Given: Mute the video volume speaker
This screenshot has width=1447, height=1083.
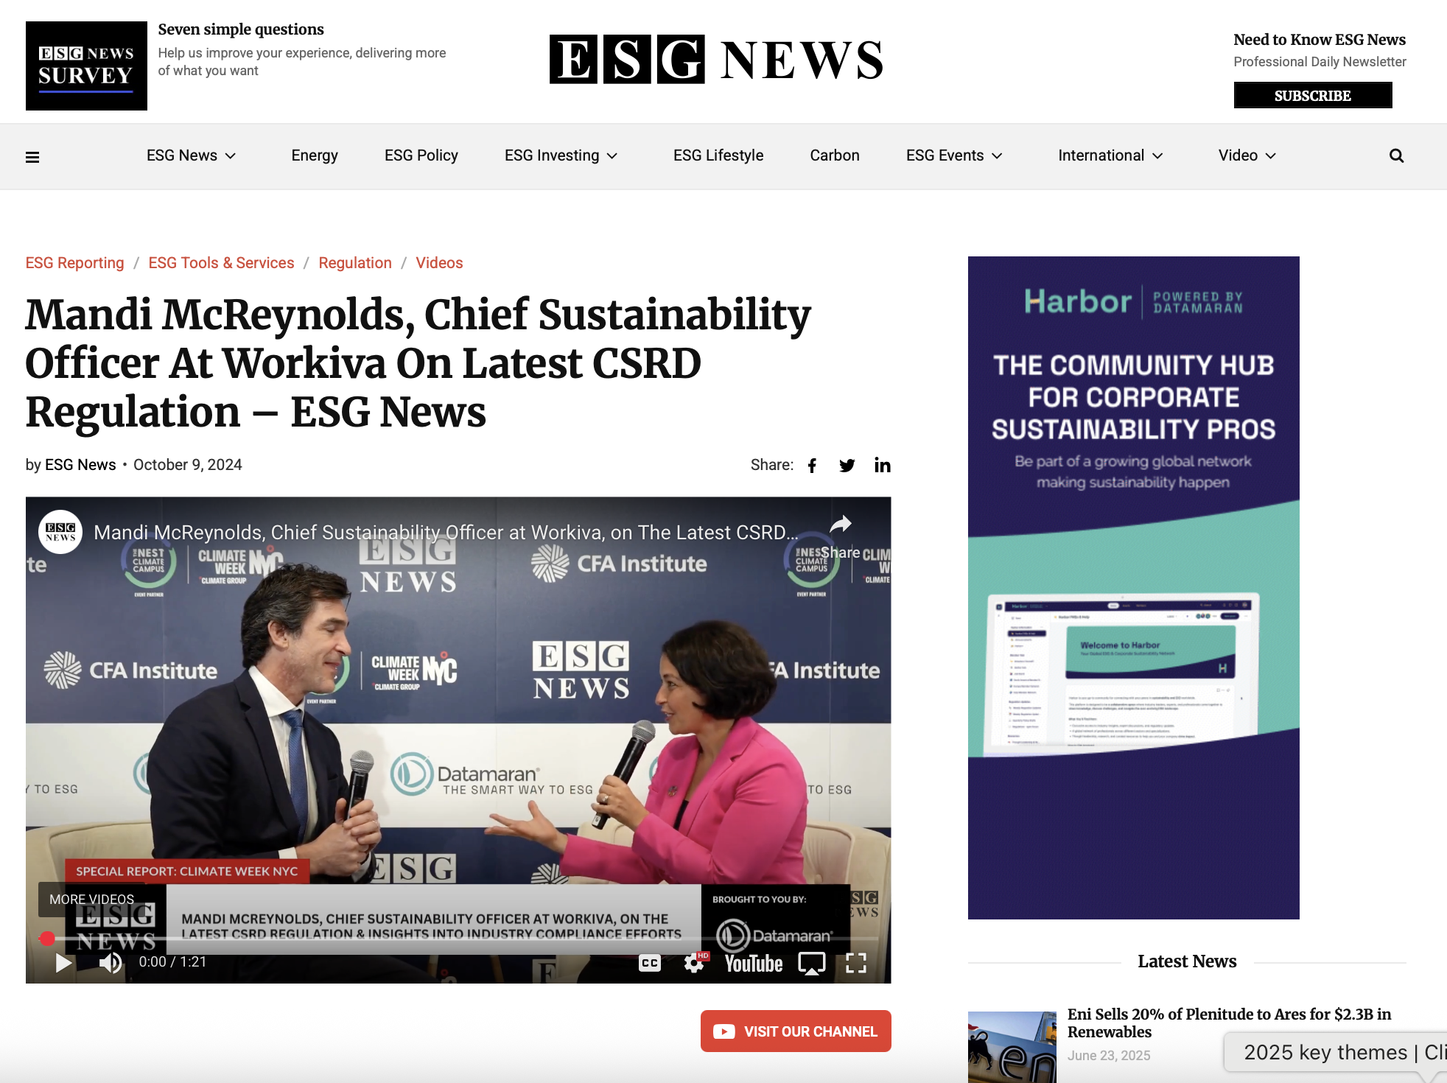Looking at the screenshot, I should tap(111, 962).
